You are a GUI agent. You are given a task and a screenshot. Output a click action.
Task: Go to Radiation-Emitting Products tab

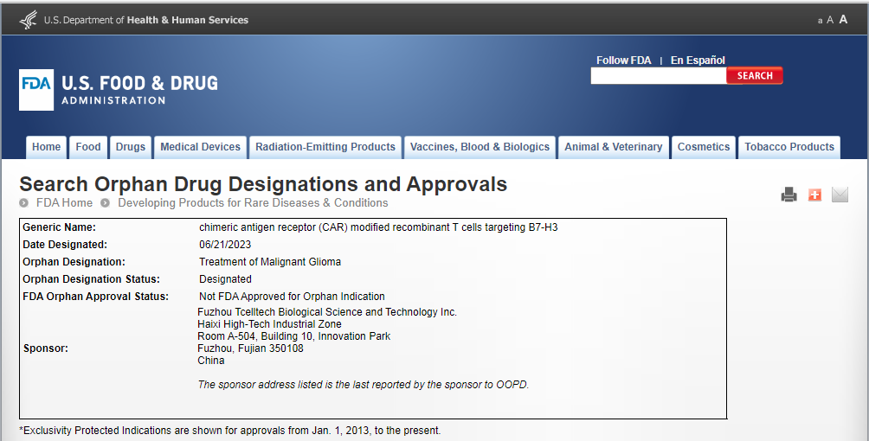click(x=325, y=147)
